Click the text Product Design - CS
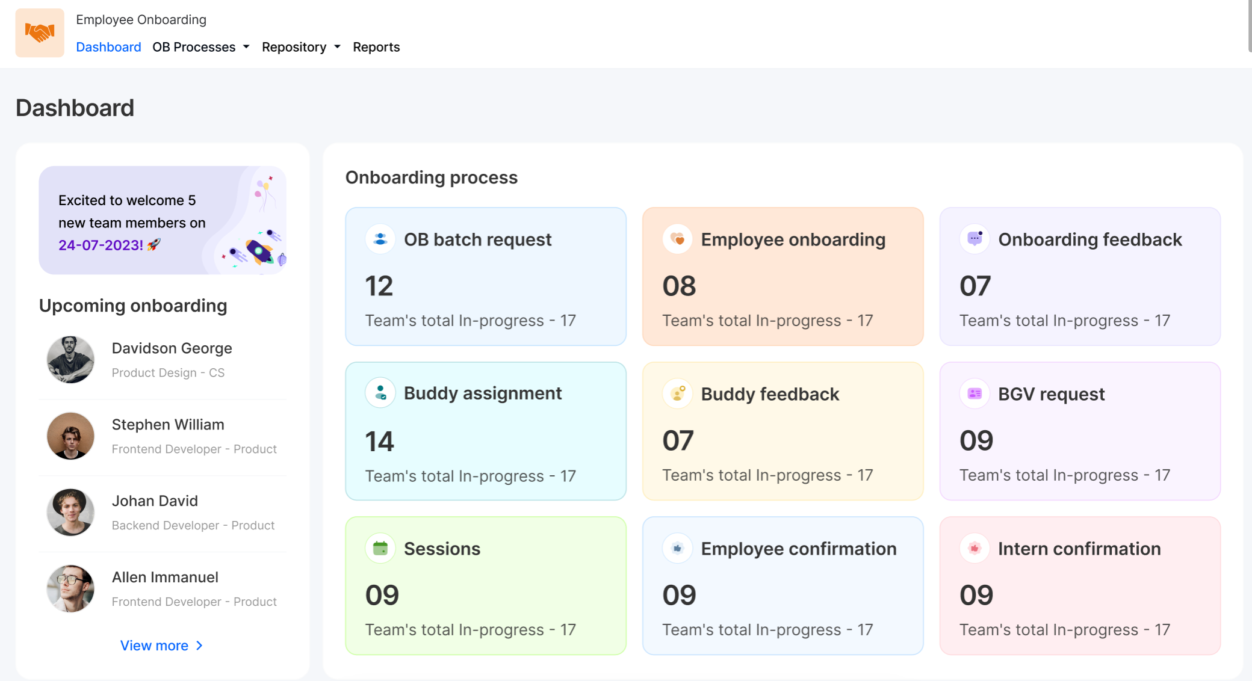The height and width of the screenshot is (681, 1252). [168, 373]
